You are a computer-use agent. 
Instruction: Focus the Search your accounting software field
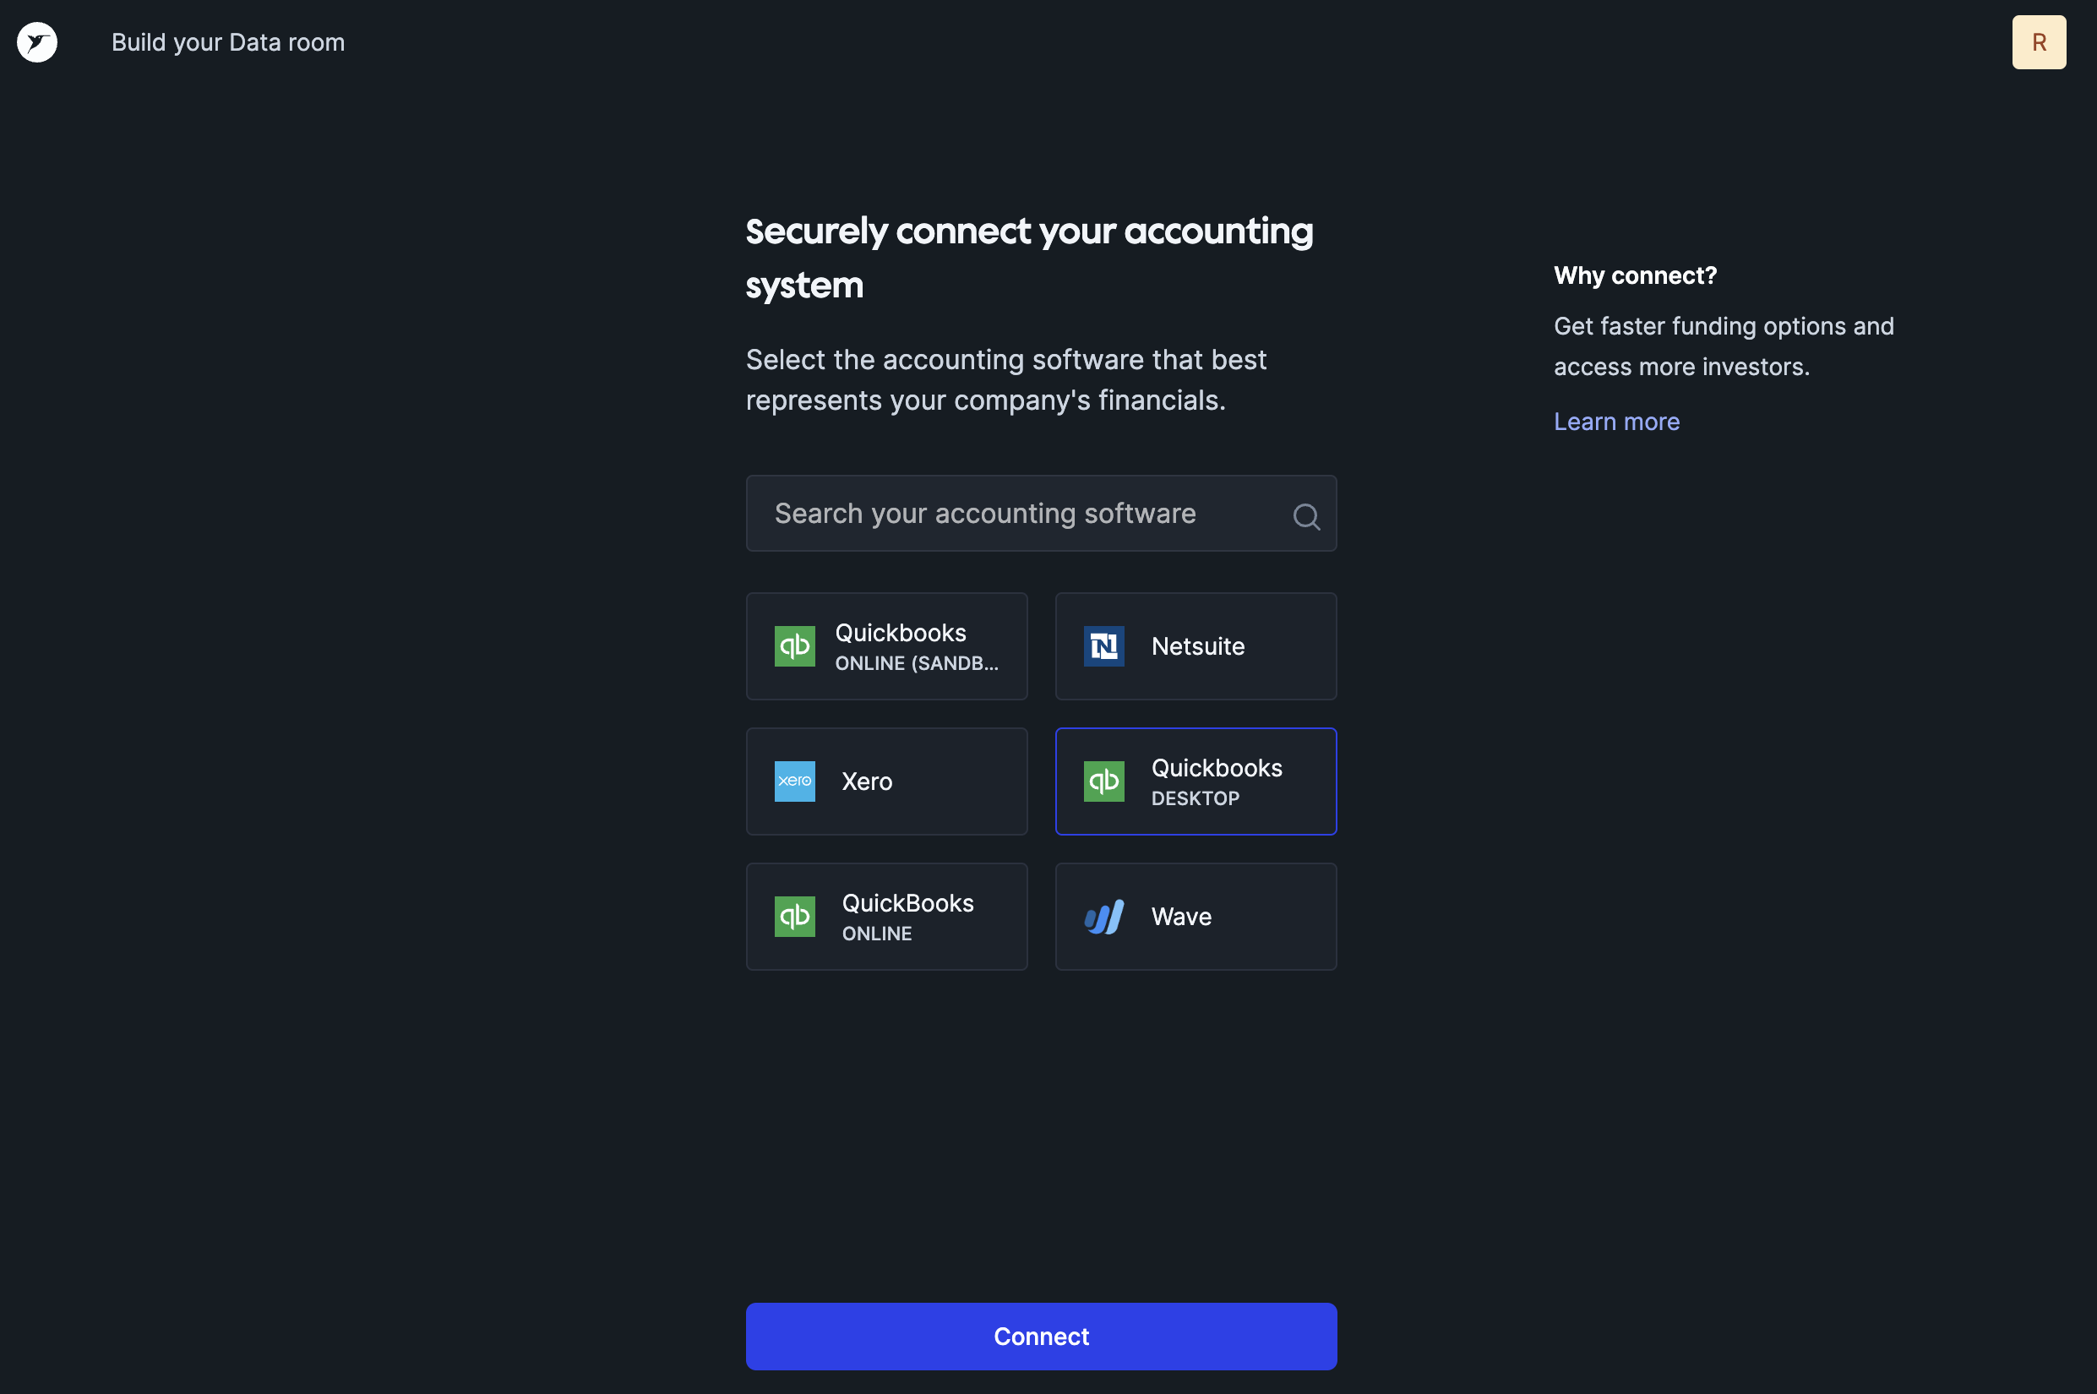click(x=1041, y=513)
